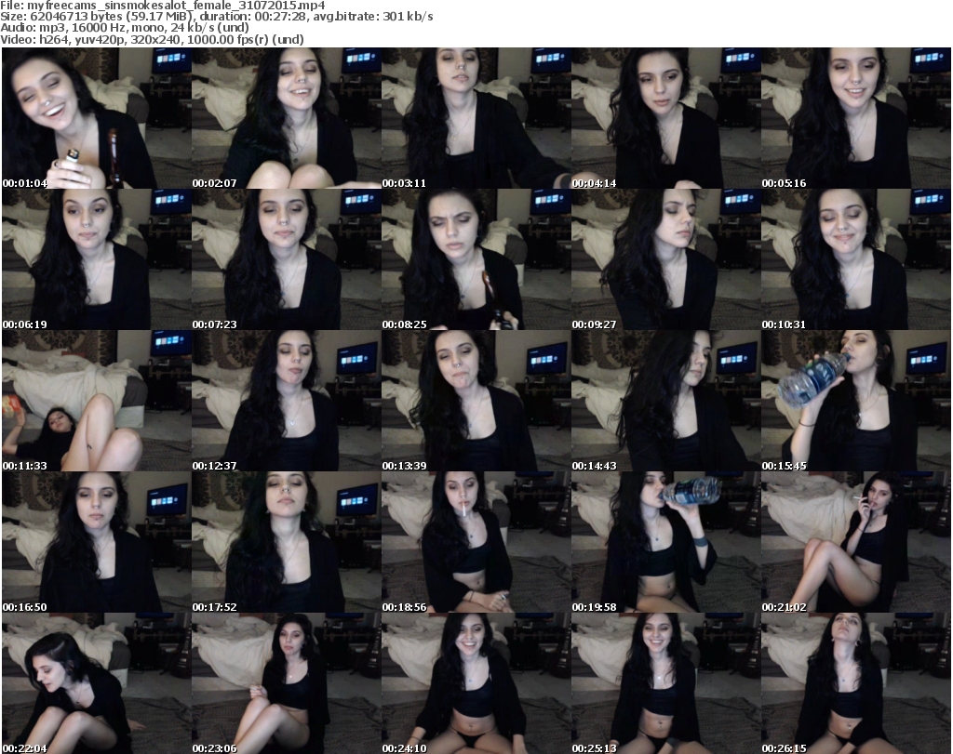This screenshot has width=953, height=754.
Task: Pick the 00:12:37 preview frame
Action: point(287,402)
